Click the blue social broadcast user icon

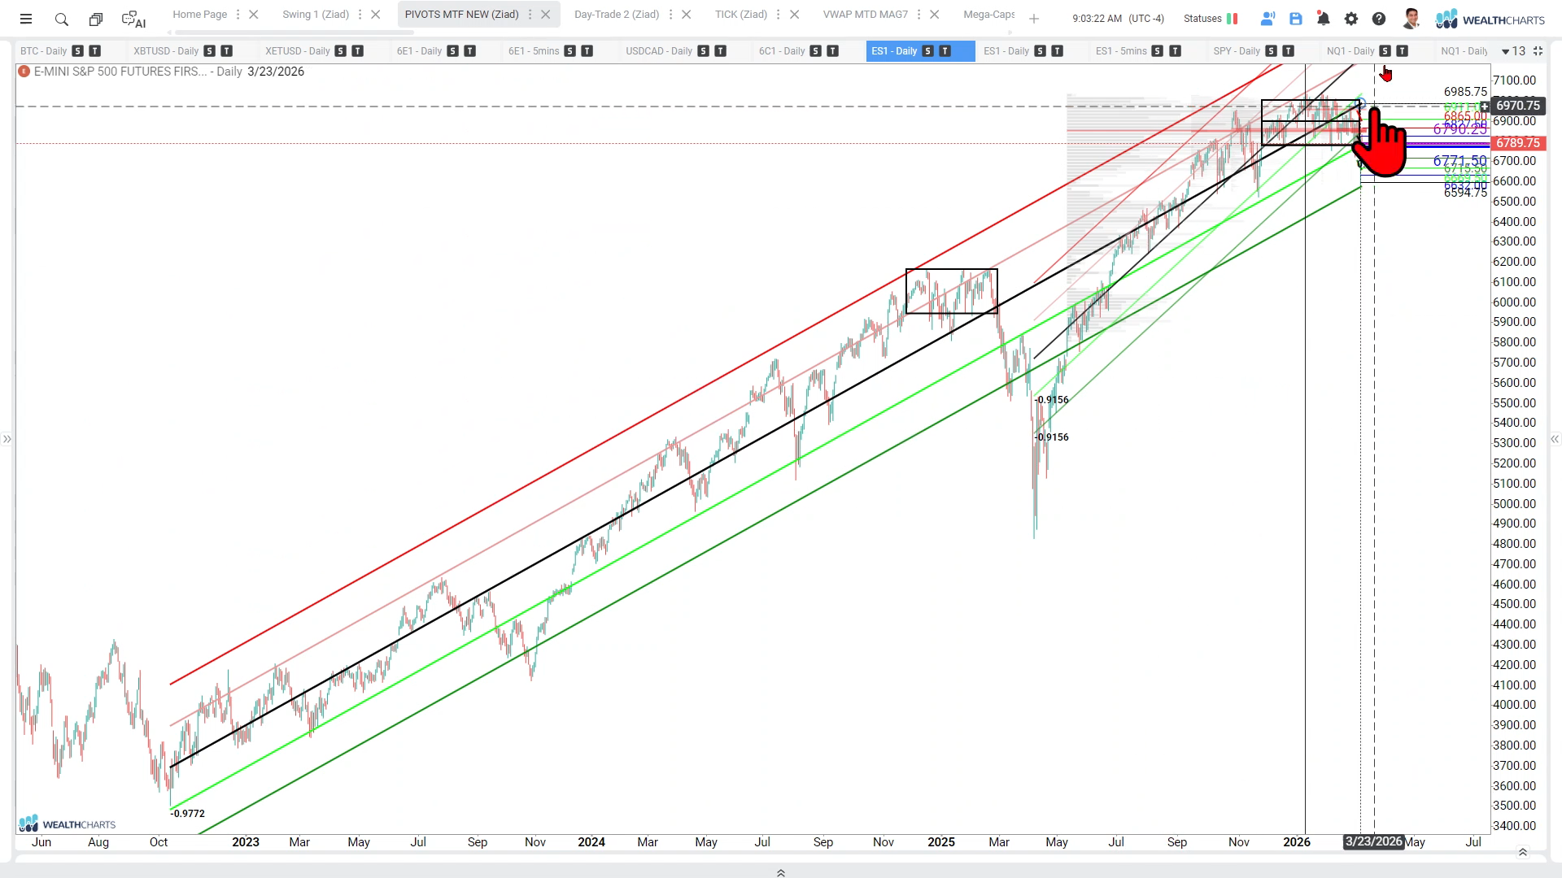pos(1267,19)
